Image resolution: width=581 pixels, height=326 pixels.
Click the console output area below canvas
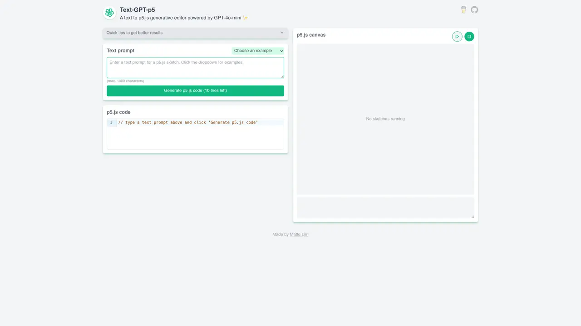coord(385,208)
